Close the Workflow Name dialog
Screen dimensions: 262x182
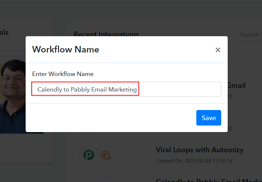218,50
